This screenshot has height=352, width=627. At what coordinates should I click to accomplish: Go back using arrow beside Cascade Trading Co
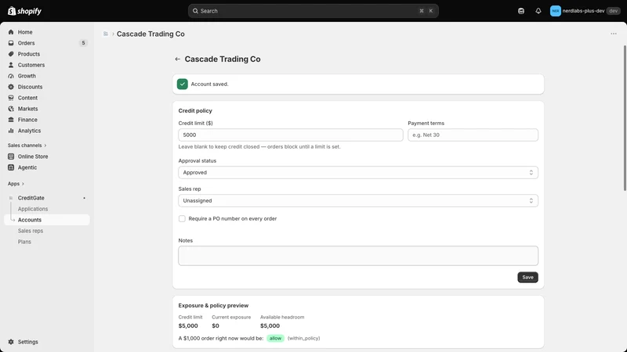pyautogui.click(x=178, y=59)
